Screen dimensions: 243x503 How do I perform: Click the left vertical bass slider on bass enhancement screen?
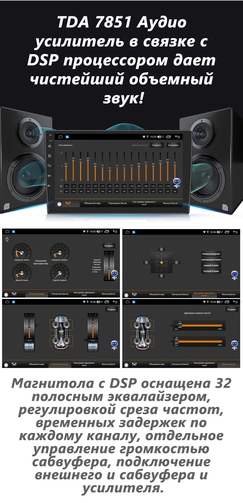pos(29,326)
